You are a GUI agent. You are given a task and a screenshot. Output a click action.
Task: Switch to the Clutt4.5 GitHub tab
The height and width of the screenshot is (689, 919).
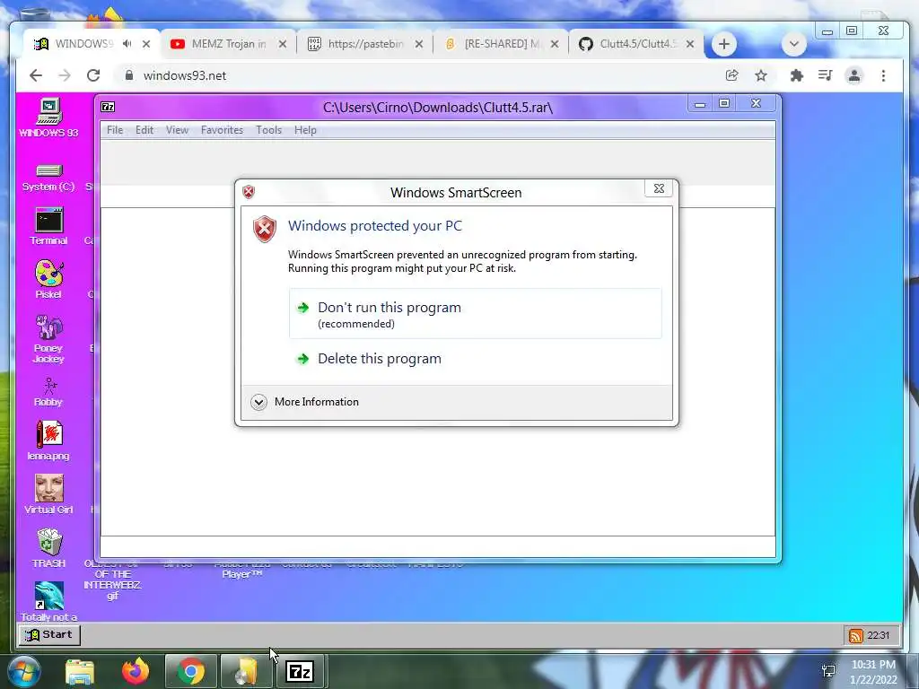pyautogui.click(x=636, y=44)
